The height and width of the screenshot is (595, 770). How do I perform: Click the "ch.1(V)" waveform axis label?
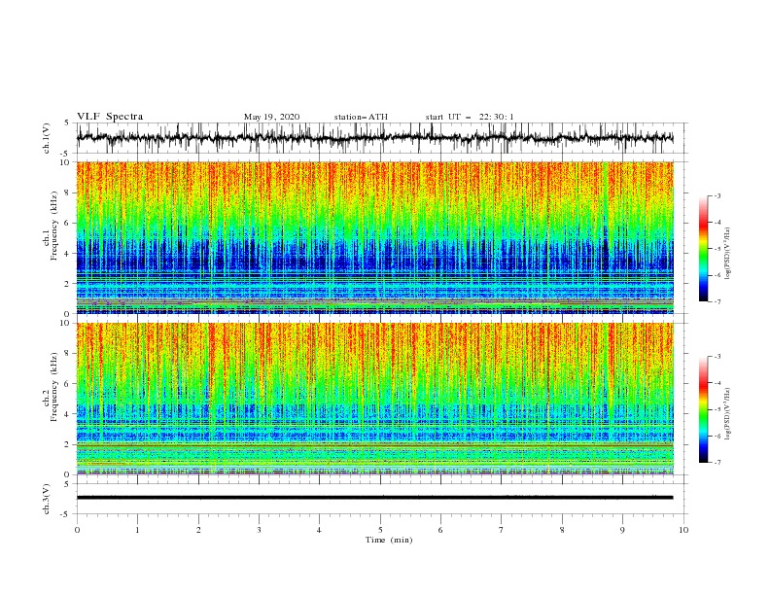coord(47,138)
